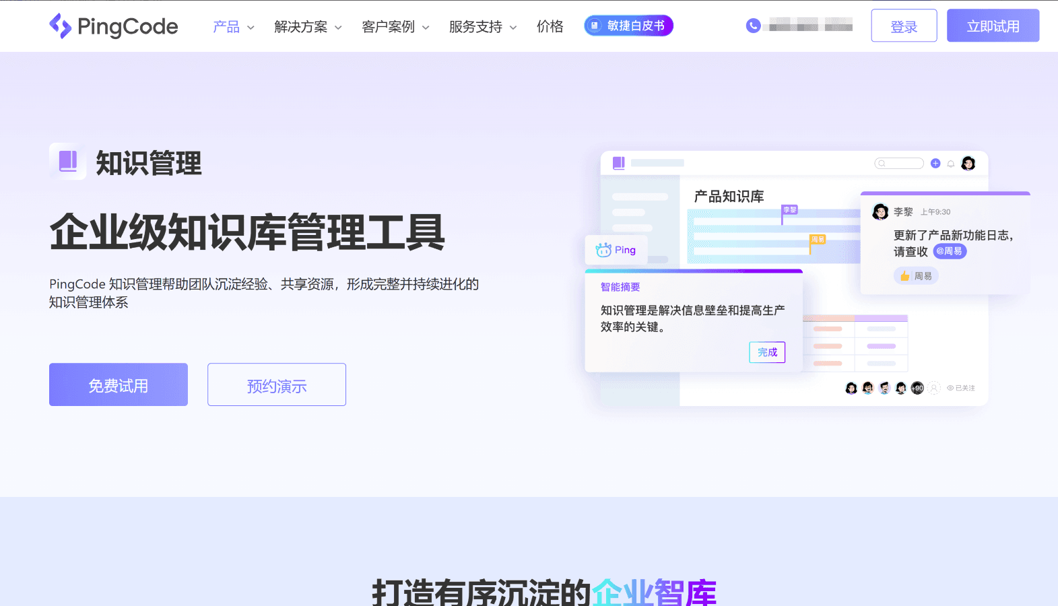This screenshot has height=606, width=1058.
Task: Click the @周易 mention tag
Action: click(950, 251)
